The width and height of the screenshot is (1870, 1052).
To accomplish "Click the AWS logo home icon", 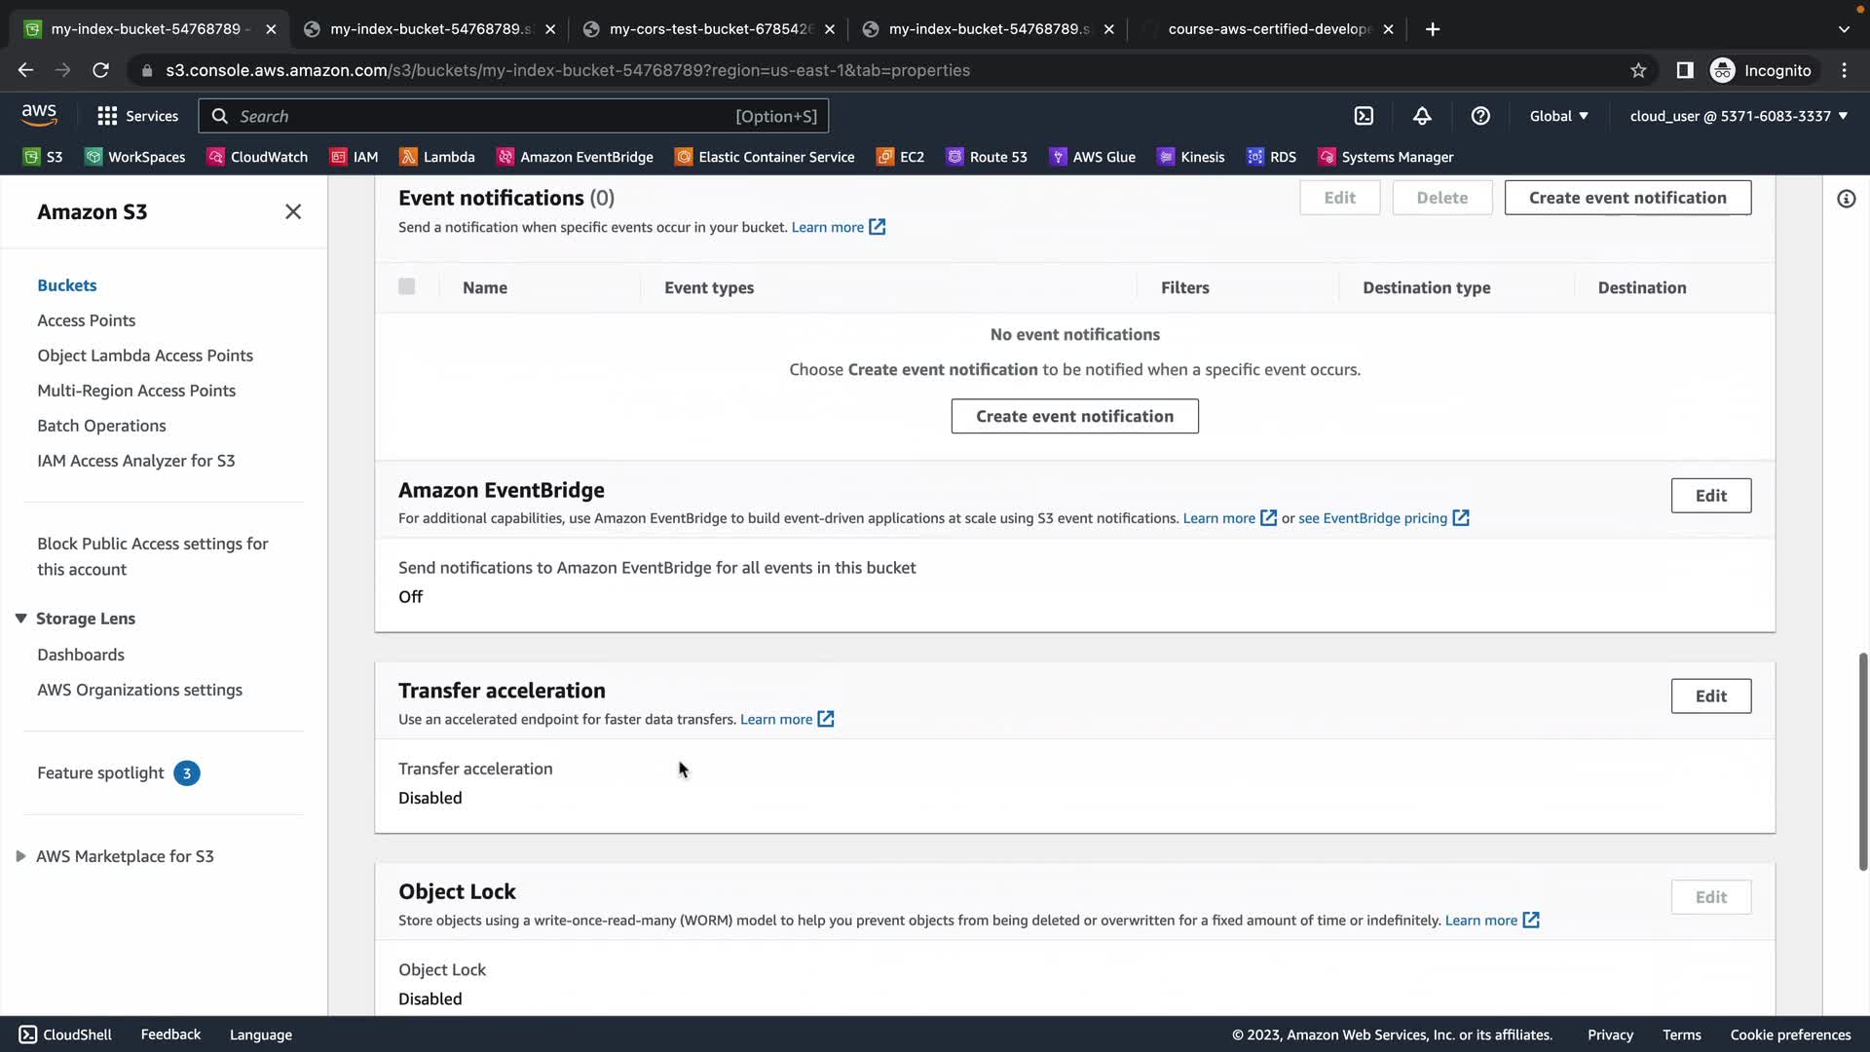I will (x=39, y=114).
